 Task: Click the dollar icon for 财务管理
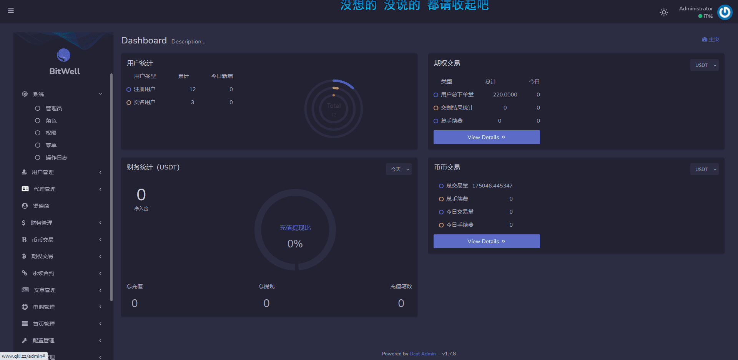[x=24, y=223]
